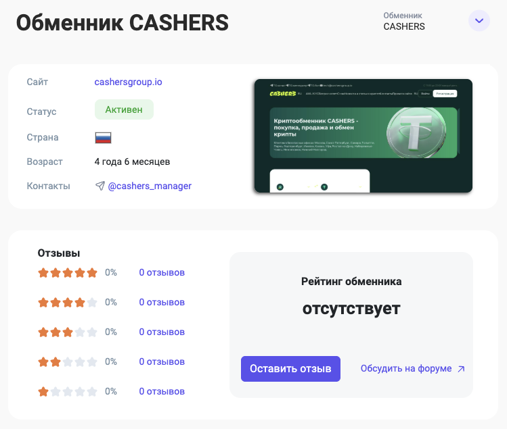Click the Оставить отзыв button
Viewport: 507px width, 429px height.
point(290,369)
